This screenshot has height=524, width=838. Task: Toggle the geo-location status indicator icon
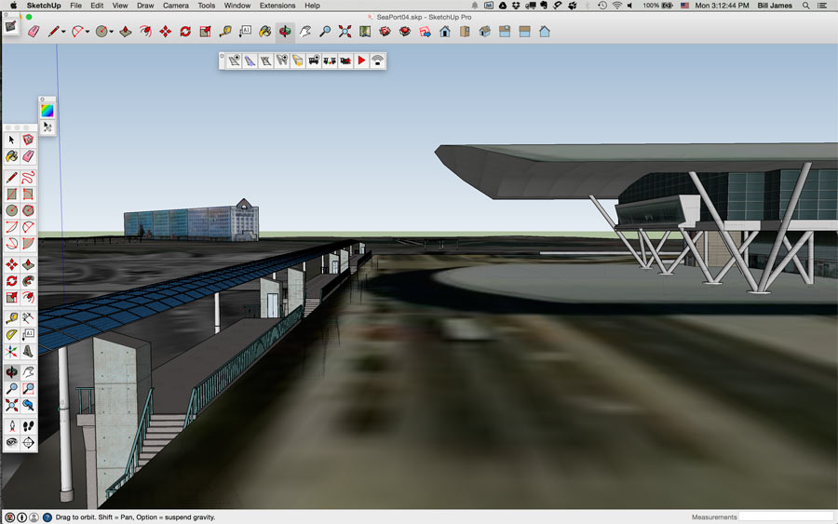tap(9, 517)
